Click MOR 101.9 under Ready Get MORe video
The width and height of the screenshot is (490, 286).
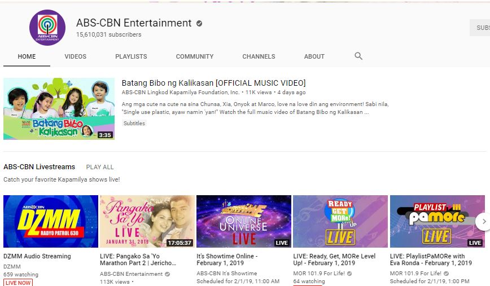(x=319, y=274)
